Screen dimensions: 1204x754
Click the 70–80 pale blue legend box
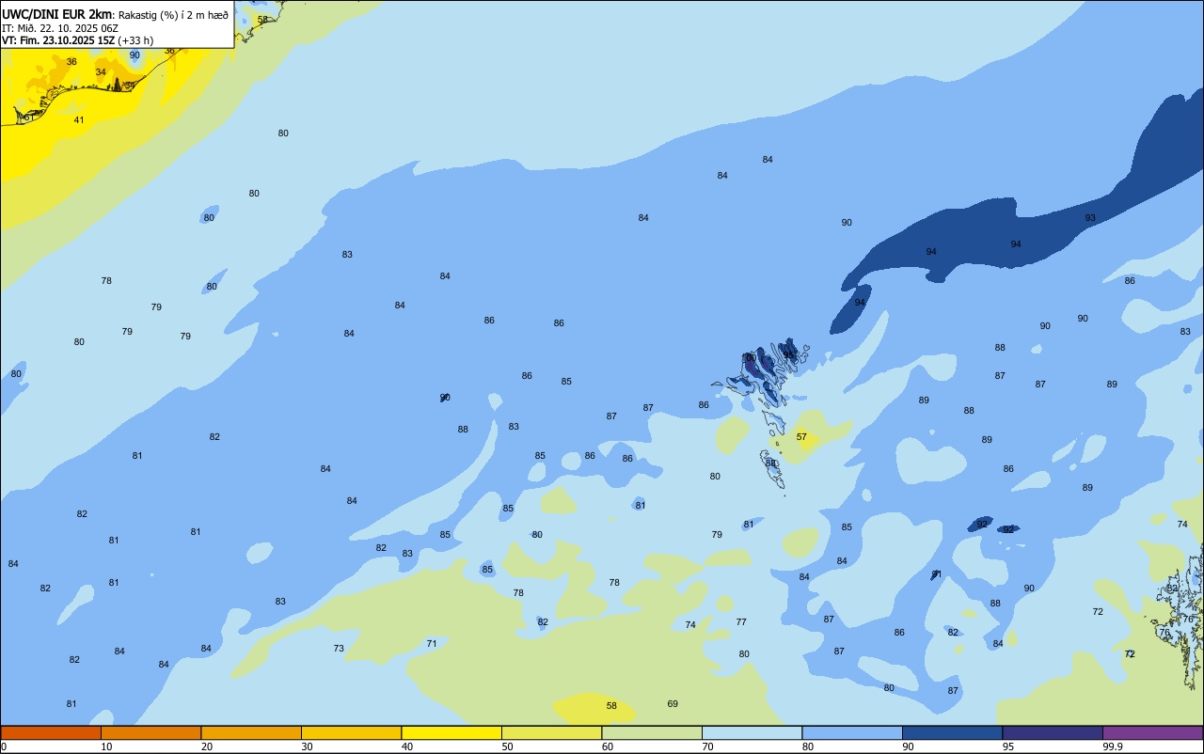click(752, 732)
